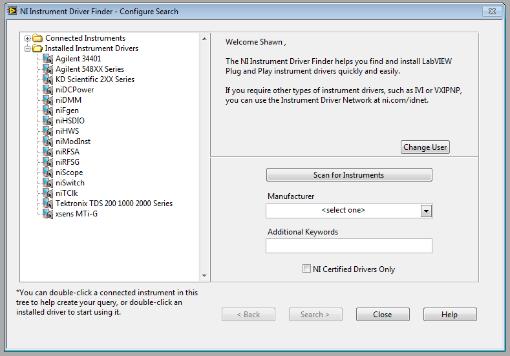The width and height of the screenshot is (510, 356).
Task: Click the driver icon beside niRFSA
Action: pyautogui.click(x=47, y=152)
